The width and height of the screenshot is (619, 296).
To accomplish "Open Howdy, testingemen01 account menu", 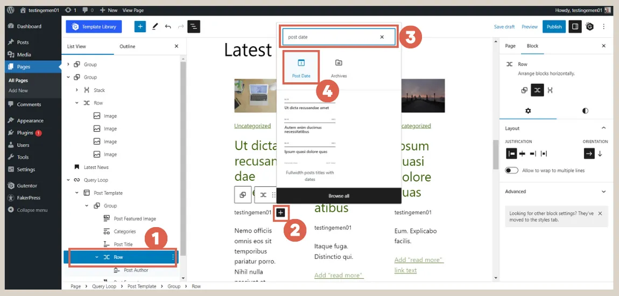I will [583, 10].
